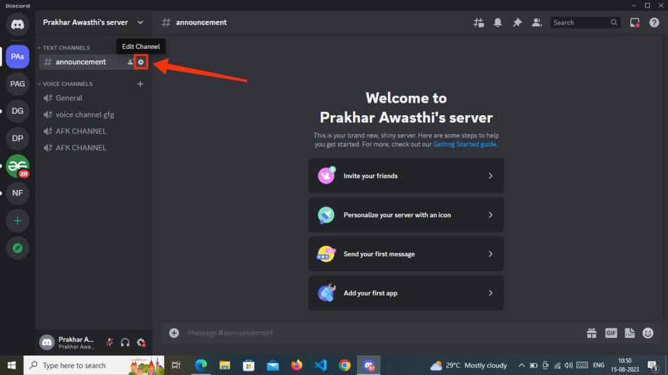Switch to the DG server
Viewport: 668px width, 375px height.
pos(17,111)
